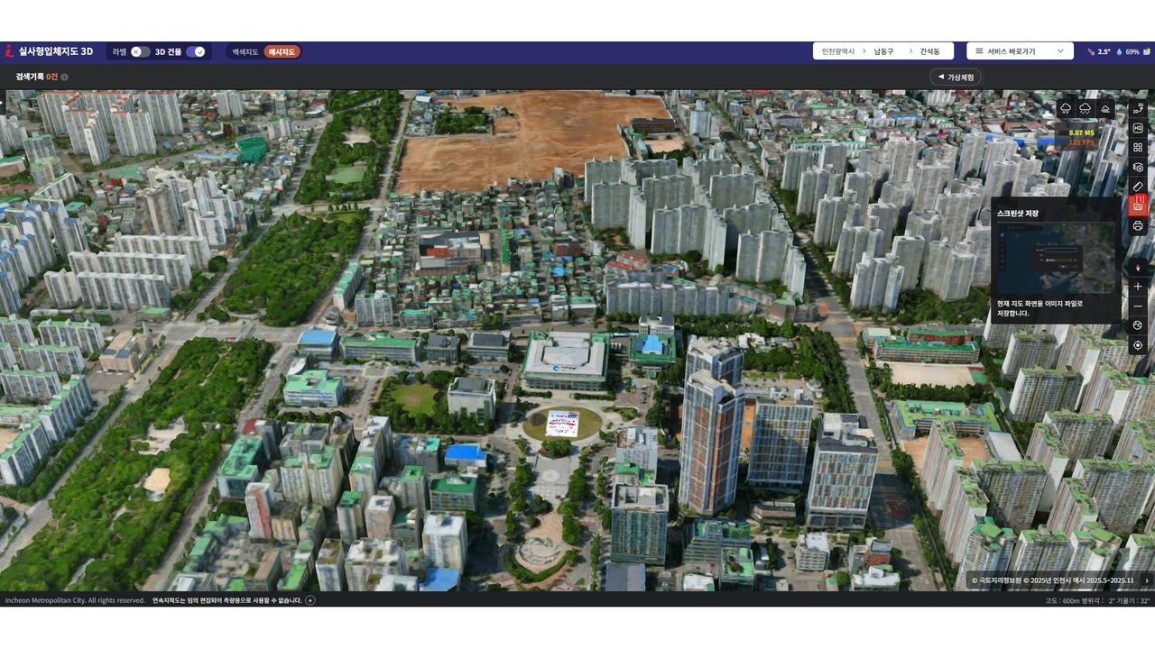Toggle the 라벨 label switch

click(x=140, y=52)
